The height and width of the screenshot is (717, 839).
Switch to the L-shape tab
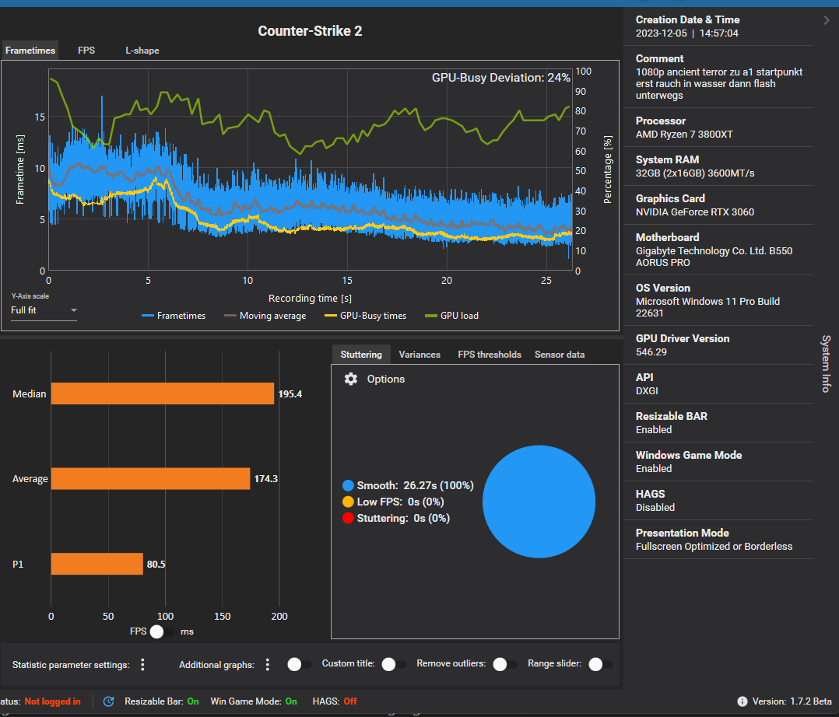pos(142,51)
